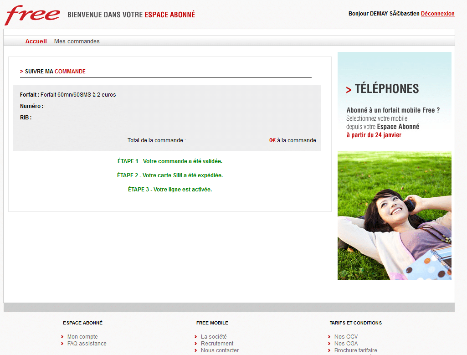Click the red arrow next to Téléphones

(x=349, y=90)
